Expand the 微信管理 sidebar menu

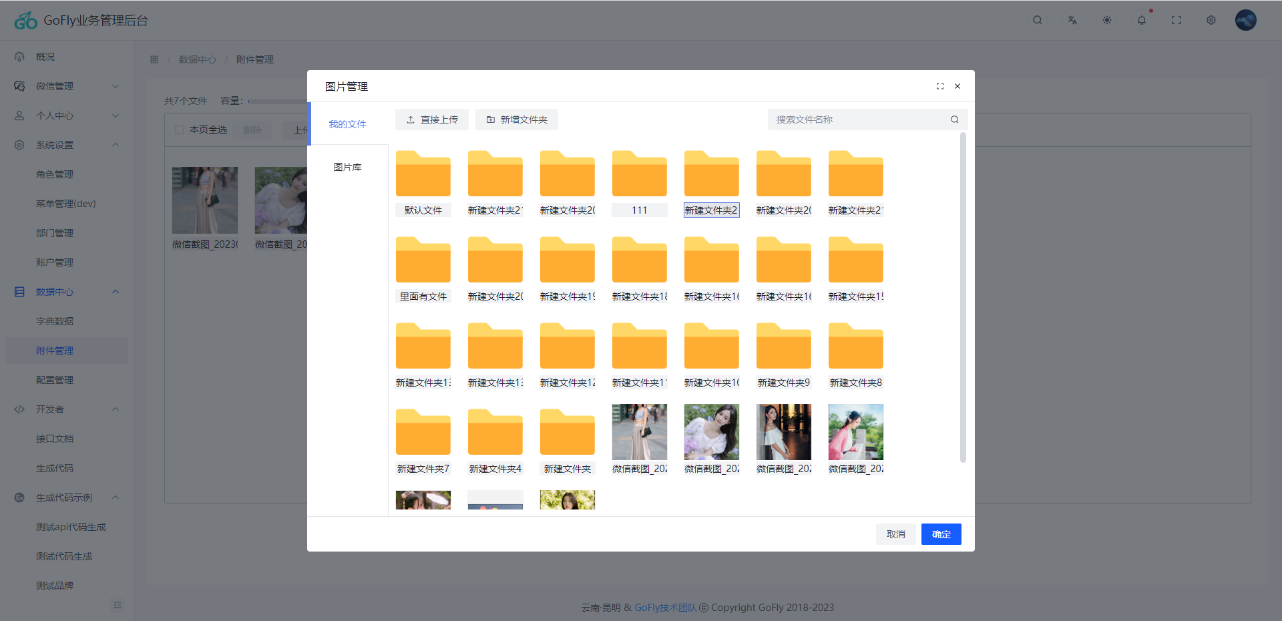pos(67,86)
